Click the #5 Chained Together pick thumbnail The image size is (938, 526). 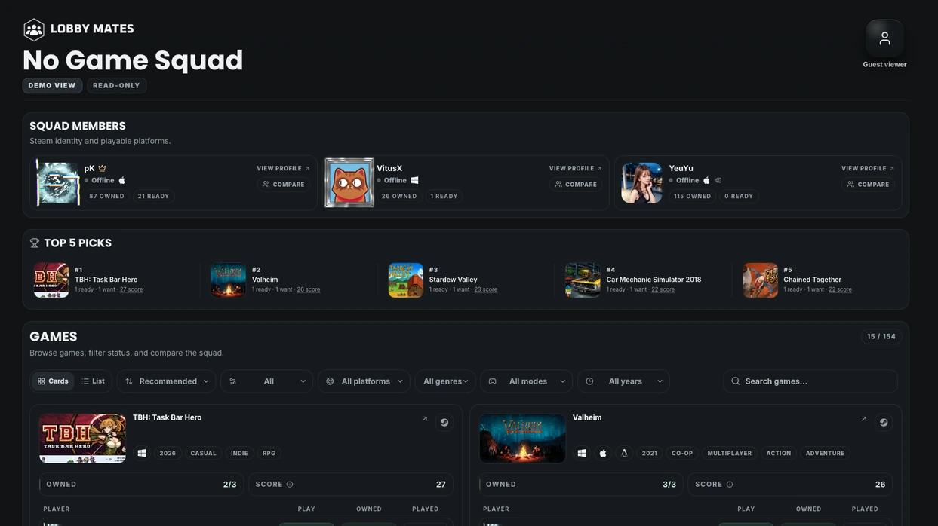click(x=760, y=280)
